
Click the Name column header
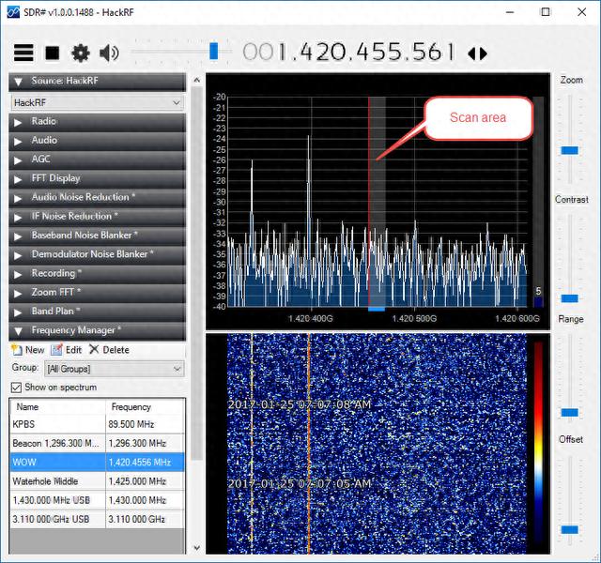pyautogui.click(x=56, y=407)
